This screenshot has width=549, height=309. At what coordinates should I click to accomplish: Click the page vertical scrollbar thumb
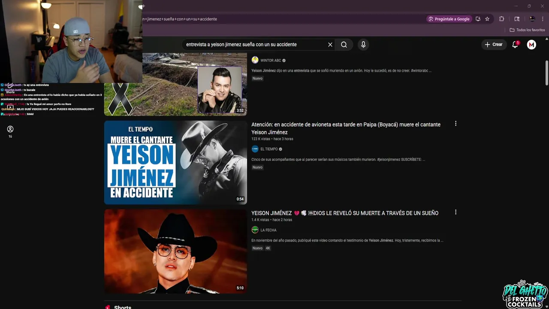click(x=547, y=73)
